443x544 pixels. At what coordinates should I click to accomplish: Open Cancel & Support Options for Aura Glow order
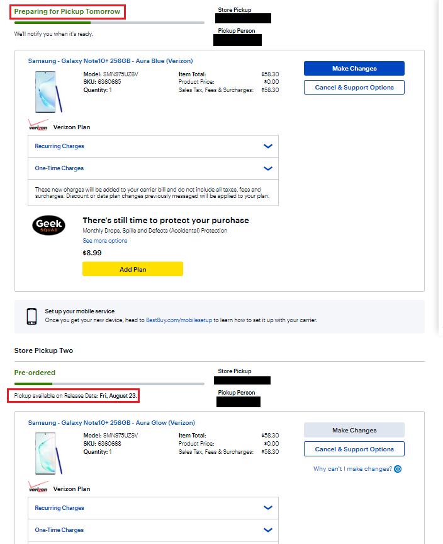click(354, 449)
